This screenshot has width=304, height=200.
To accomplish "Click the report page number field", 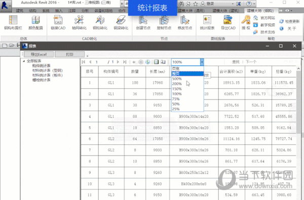I will point(100,62).
